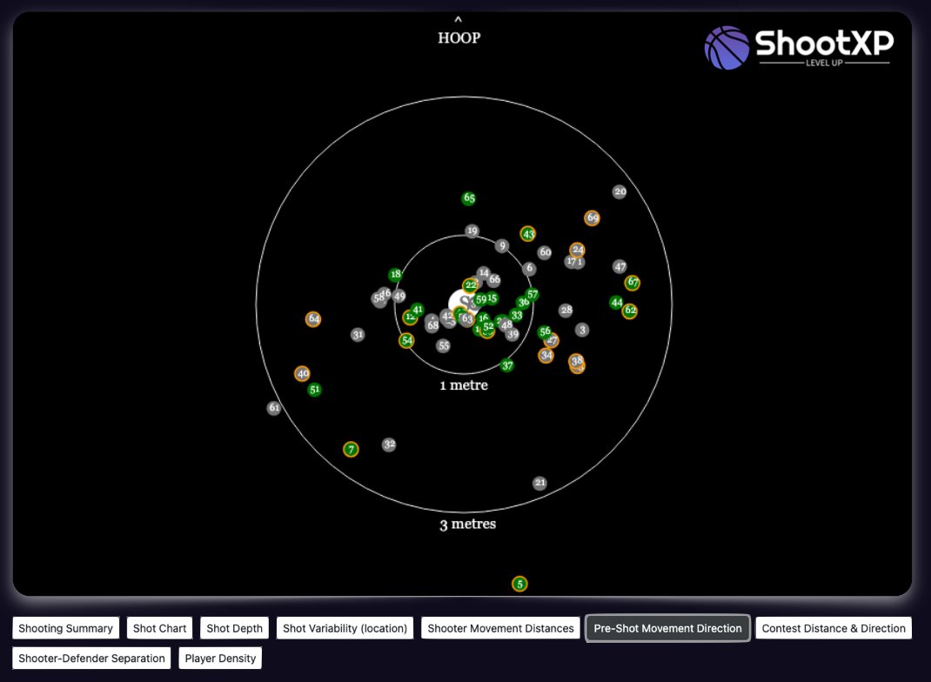Click green shot marker 56

click(545, 331)
